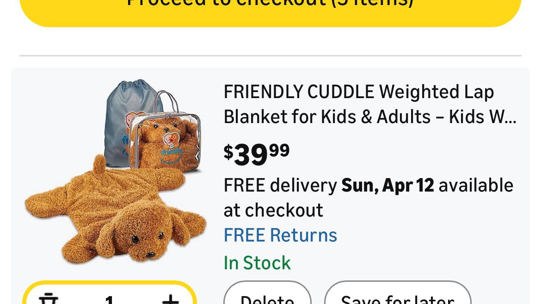
Task: Tap the green In Stock label
Action: [257, 263]
